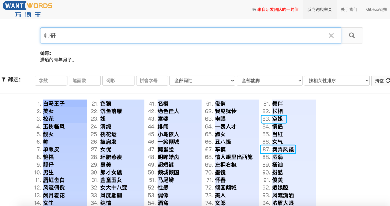Screen dimensions: 390x206
Task: Select the result 校花
Action: pos(48,119)
